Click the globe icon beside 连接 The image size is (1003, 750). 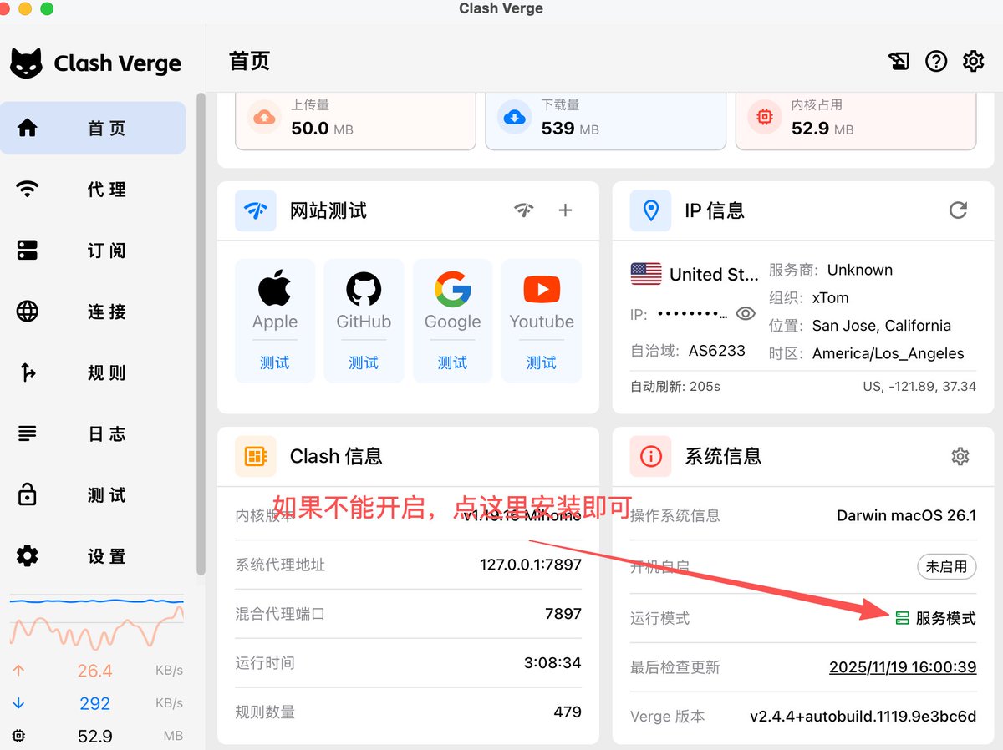pos(28,312)
